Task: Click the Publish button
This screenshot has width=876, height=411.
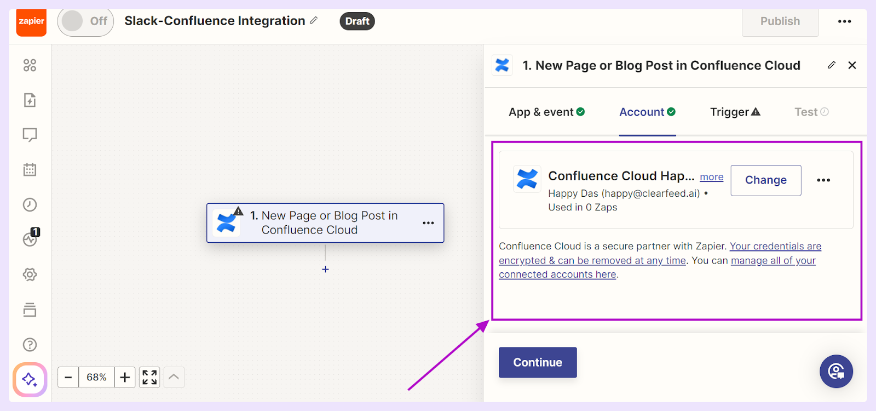Action: pos(780,21)
